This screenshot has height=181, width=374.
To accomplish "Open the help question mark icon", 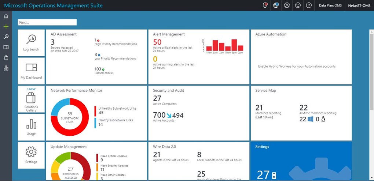I will point(309,5).
